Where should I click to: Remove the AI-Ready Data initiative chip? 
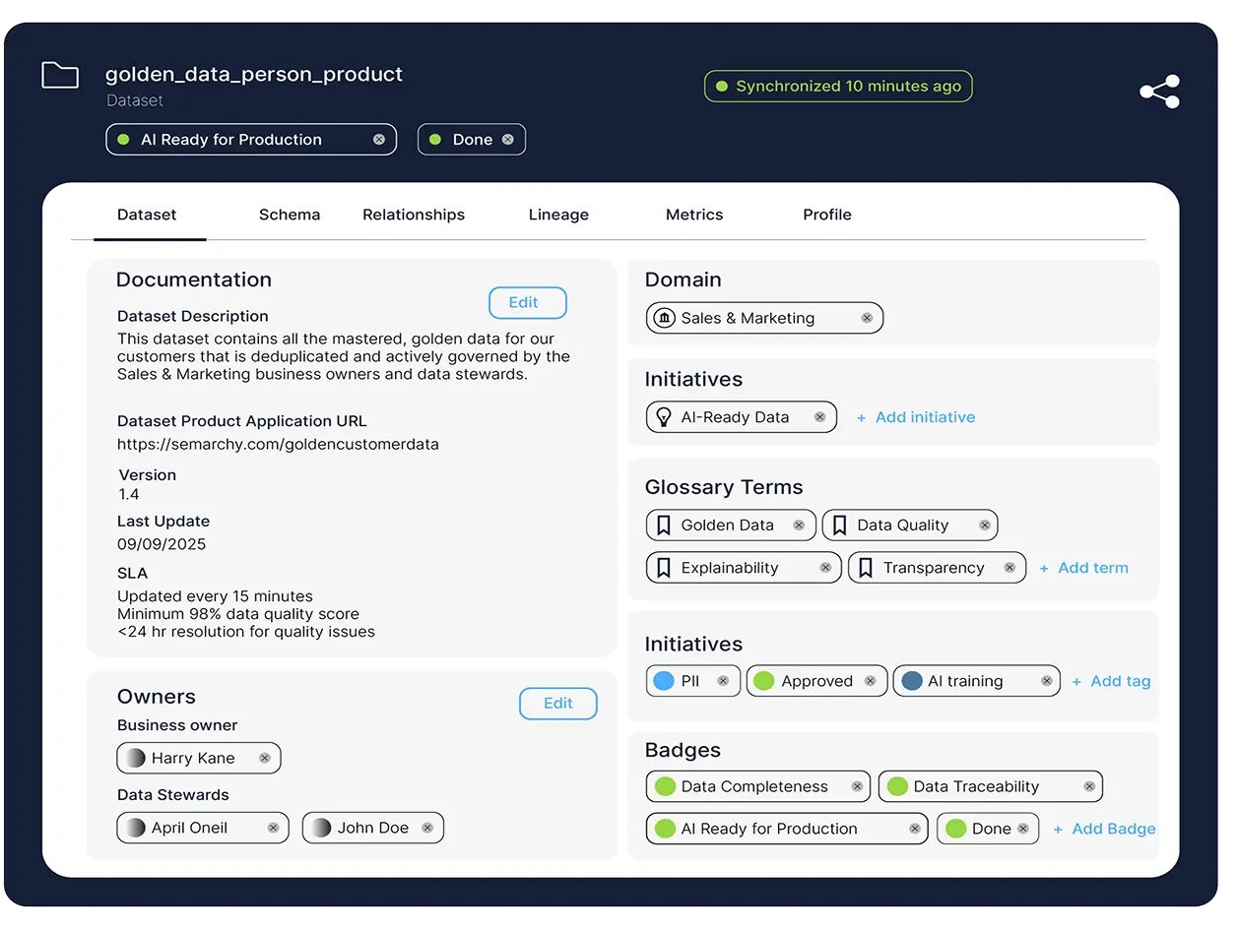point(819,417)
